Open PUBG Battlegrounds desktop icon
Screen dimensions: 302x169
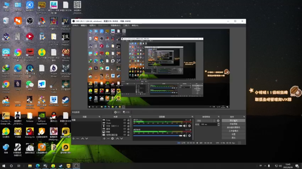42,5
